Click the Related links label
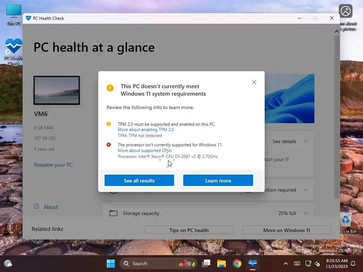Image resolution: width=363 pixels, height=272 pixels. point(47,229)
